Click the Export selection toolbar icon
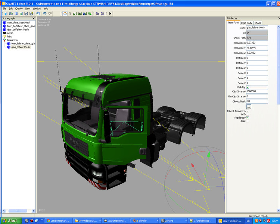Image resolution: width=280 pixels, height=224 pixels. [38, 13]
